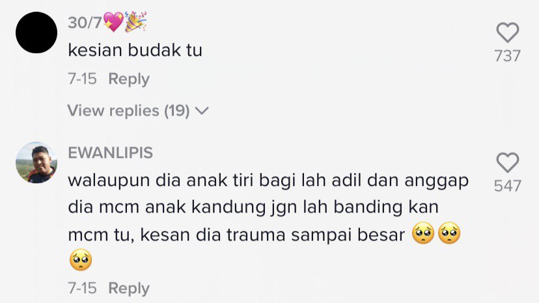This screenshot has height=303, width=539.
Task: Like the "kesian budak tu" comment
Action: (507, 33)
